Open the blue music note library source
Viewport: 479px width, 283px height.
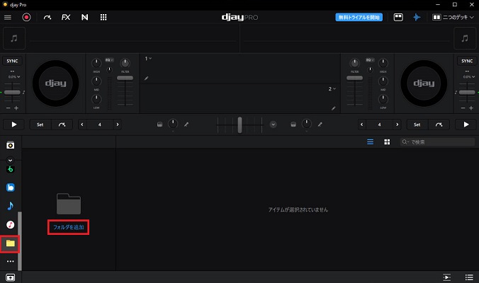tap(11, 206)
